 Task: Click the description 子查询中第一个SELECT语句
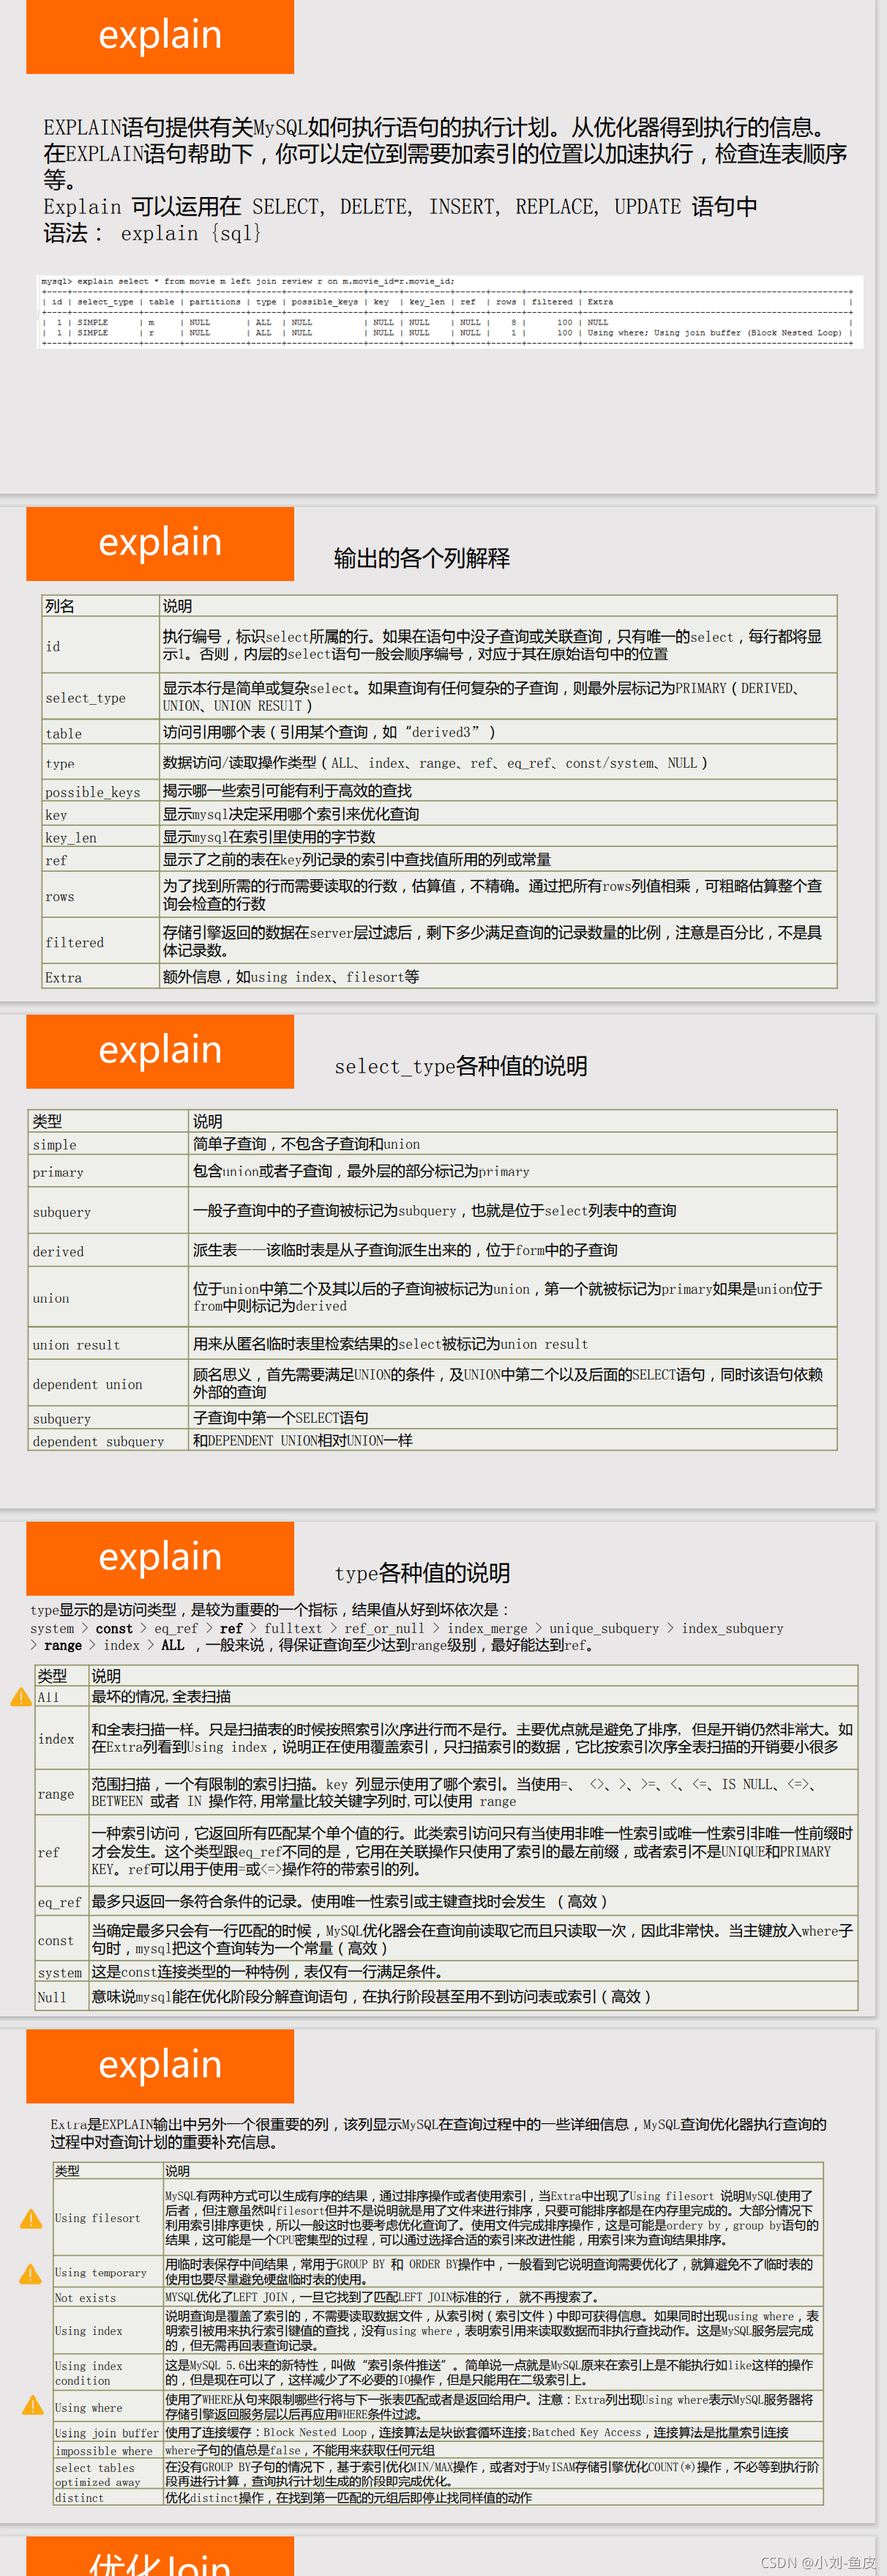coord(281,1418)
